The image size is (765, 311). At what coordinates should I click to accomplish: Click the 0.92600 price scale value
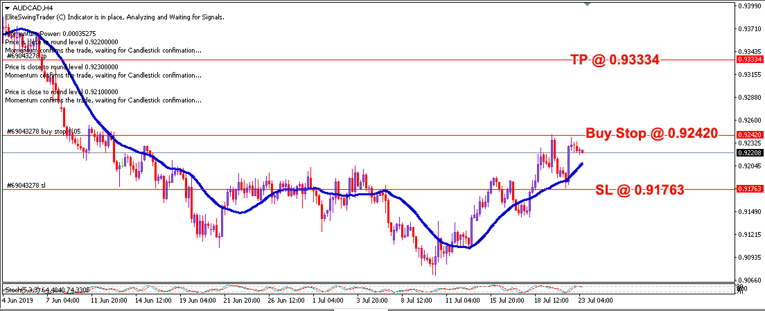[x=749, y=120]
